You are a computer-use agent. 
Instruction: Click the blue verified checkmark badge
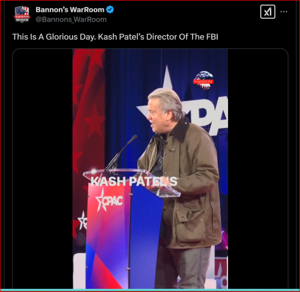coord(110,10)
